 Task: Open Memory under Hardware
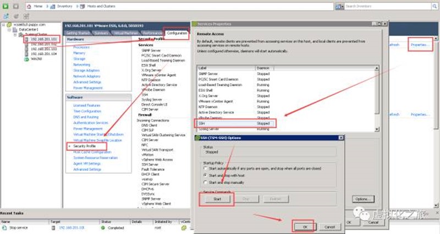[x=79, y=53]
